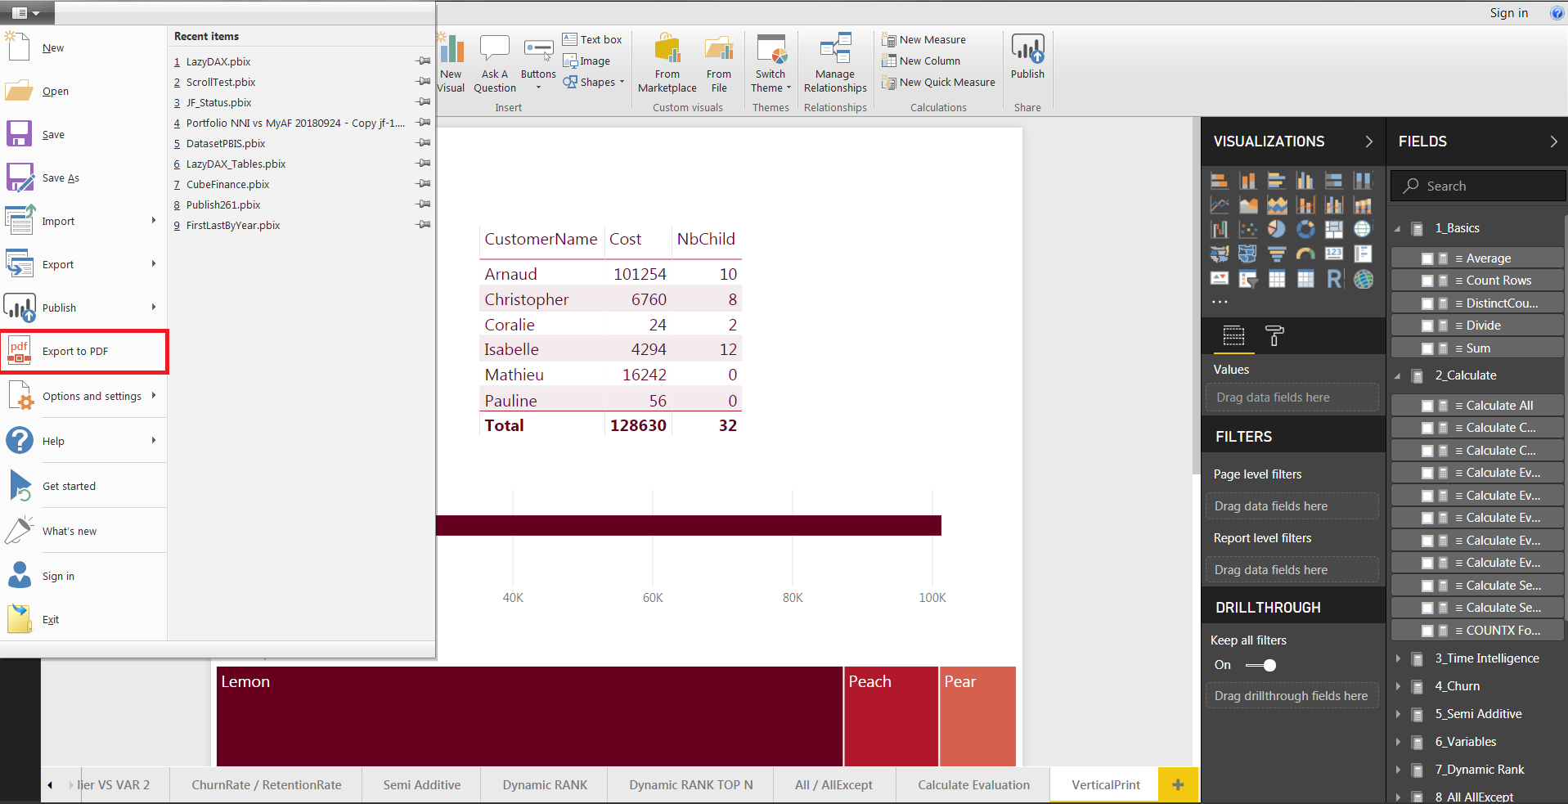Open the Format paint roller pane
This screenshot has width=1568, height=804.
[1274, 335]
